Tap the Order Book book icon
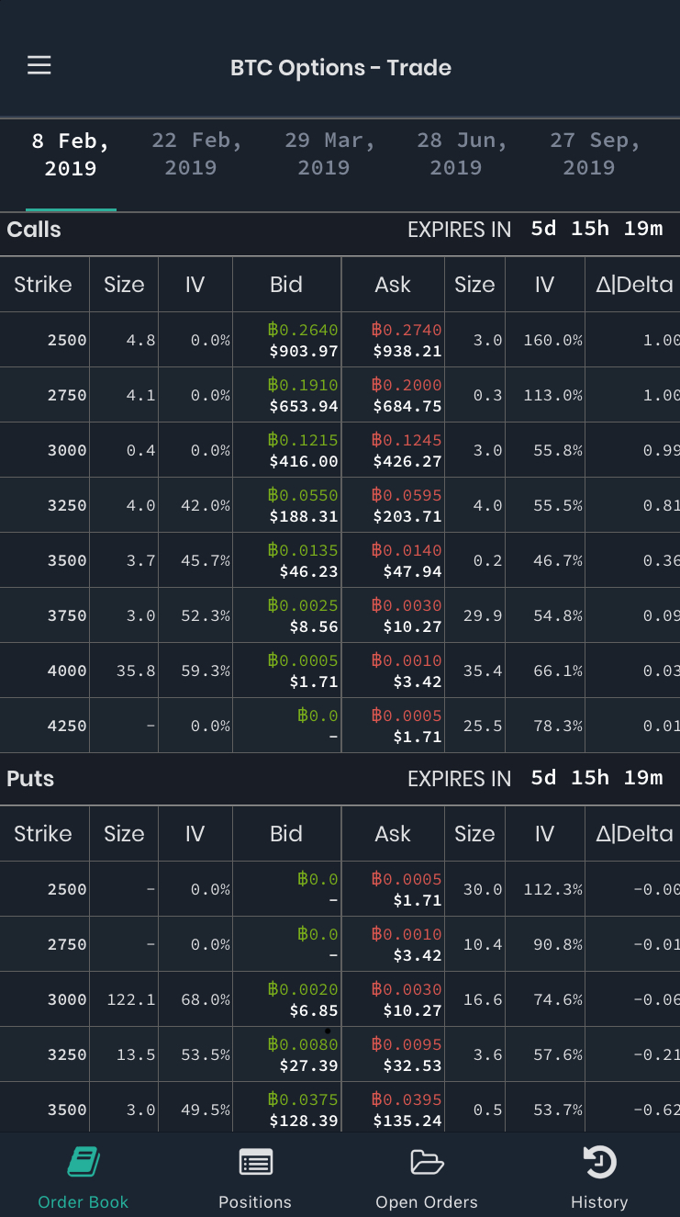Viewport: 680px width, 1217px height. click(x=84, y=1162)
